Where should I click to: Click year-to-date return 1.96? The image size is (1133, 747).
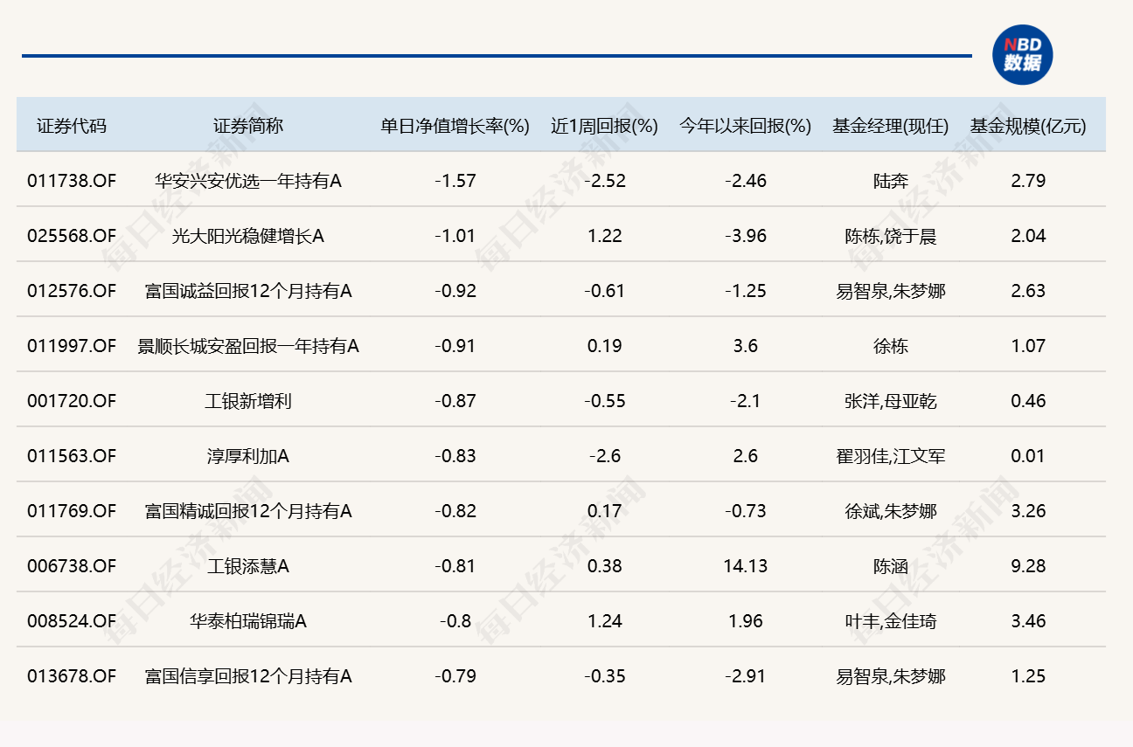746,621
